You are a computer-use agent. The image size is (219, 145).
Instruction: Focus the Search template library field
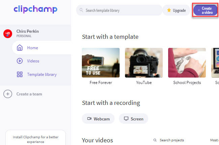(119, 10)
